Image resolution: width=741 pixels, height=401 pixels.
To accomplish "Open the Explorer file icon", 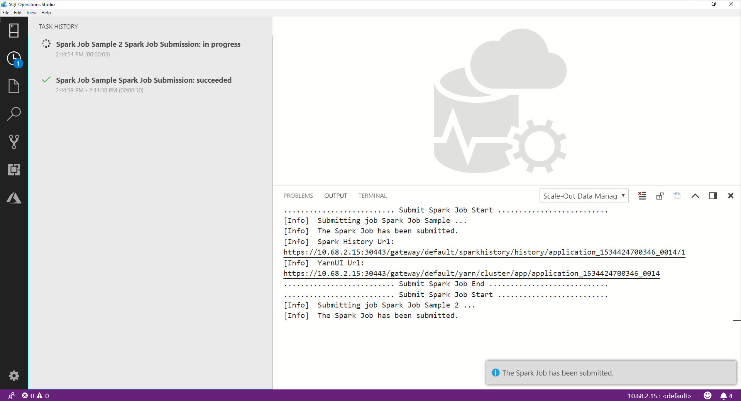I will (14, 86).
